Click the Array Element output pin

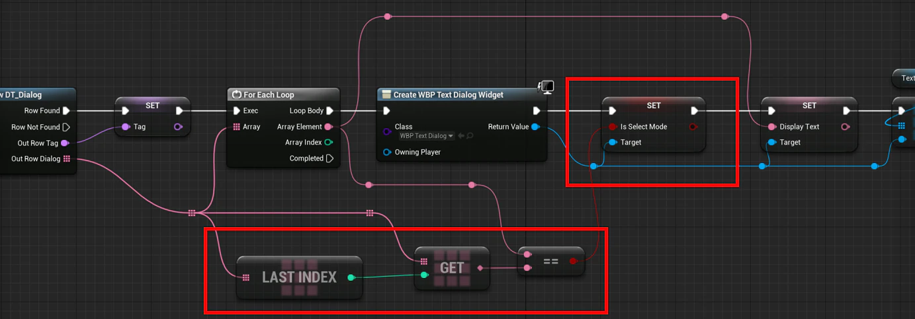click(x=329, y=127)
